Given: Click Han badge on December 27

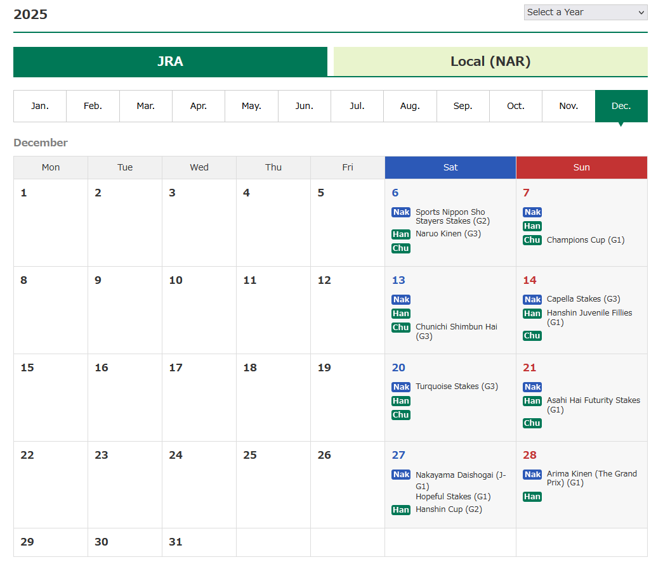Looking at the screenshot, I should click(x=401, y=510).
